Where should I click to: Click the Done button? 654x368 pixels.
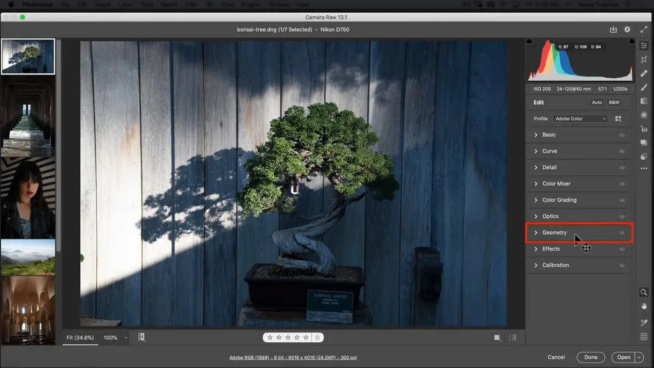[590, 357]
